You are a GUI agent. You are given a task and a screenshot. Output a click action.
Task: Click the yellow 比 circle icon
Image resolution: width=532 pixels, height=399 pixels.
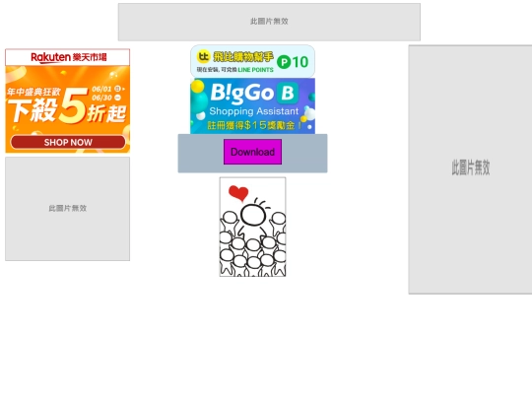pos(203,56)
